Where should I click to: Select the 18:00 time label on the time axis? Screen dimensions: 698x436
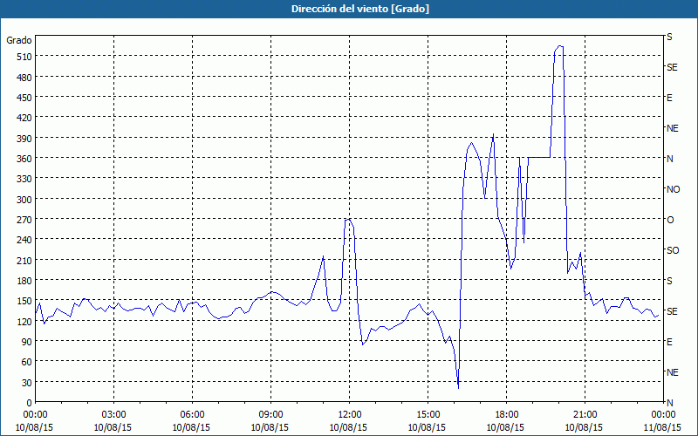pyautogui.click(x=507, y=415)
